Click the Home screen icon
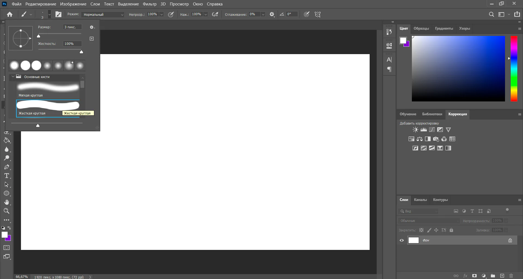Image resolution: width=523 pixels, height=279 pixels. pyautogui.click(x=10, y=14)
